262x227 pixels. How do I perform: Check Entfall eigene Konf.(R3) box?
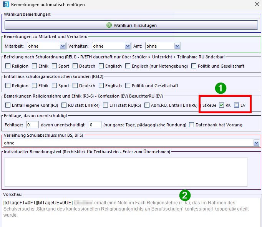point(8,105)
